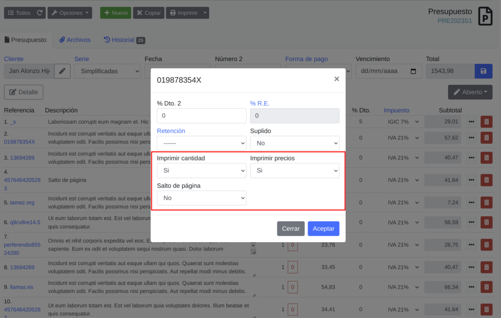Open three-dots menu for line 2
This screenshot has width=501, height=318.
point(472,138)
